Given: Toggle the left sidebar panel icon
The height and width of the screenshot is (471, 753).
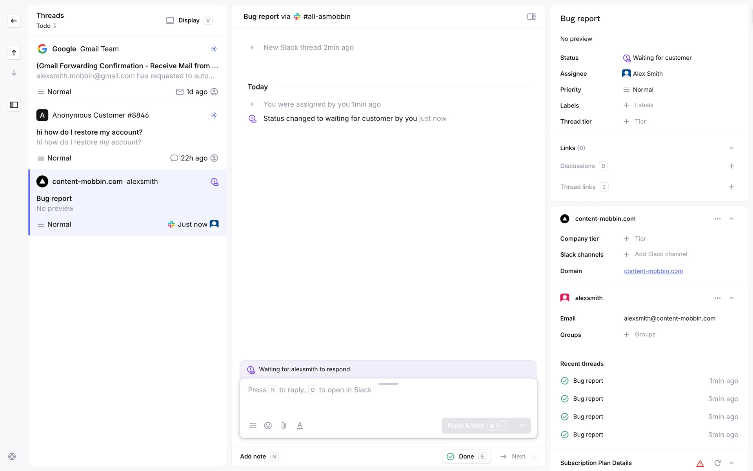Looking at the screenshot, I should click(14, 105).
